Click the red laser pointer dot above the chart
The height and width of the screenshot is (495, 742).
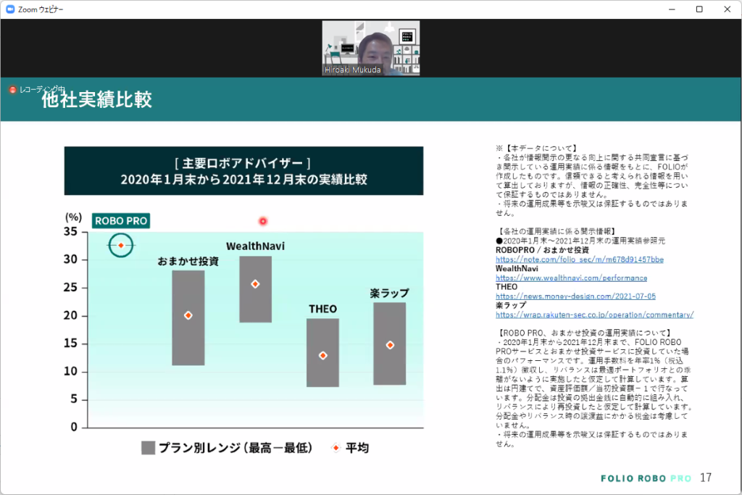click(263, 221)
